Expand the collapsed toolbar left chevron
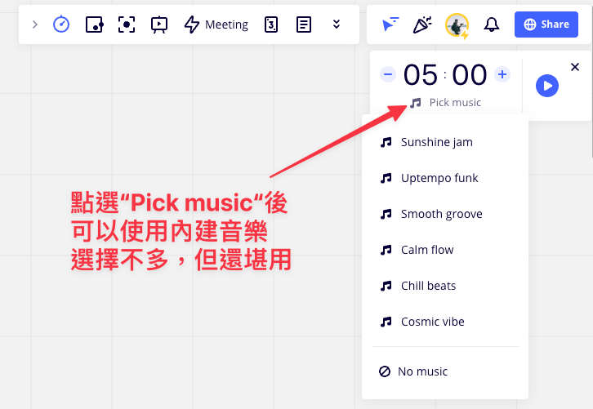Viewport: 593px width, 409px height. point(34,24)
